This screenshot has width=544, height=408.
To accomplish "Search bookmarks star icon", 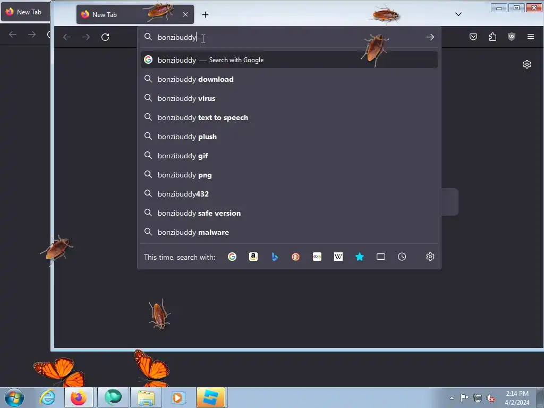I will (x=360, y=257).
